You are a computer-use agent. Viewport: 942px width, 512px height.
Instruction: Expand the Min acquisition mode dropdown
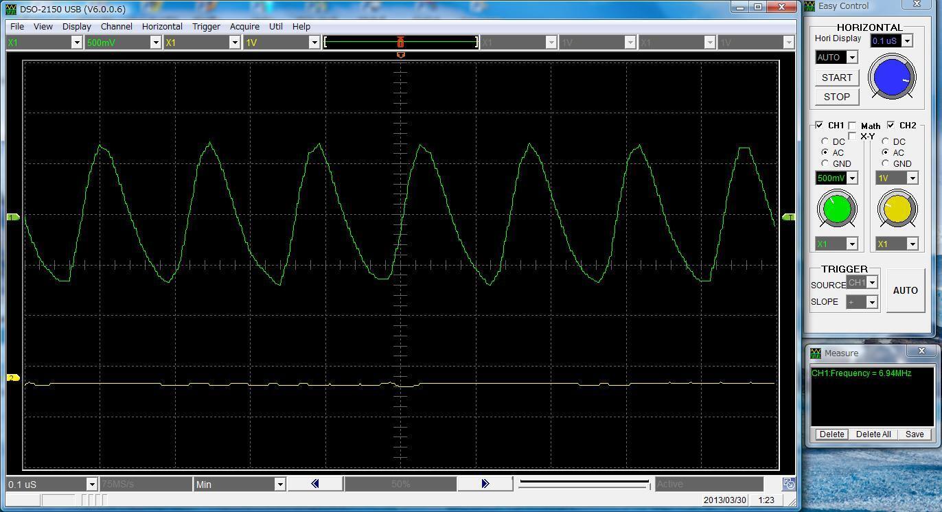click(x=280, y=484)
